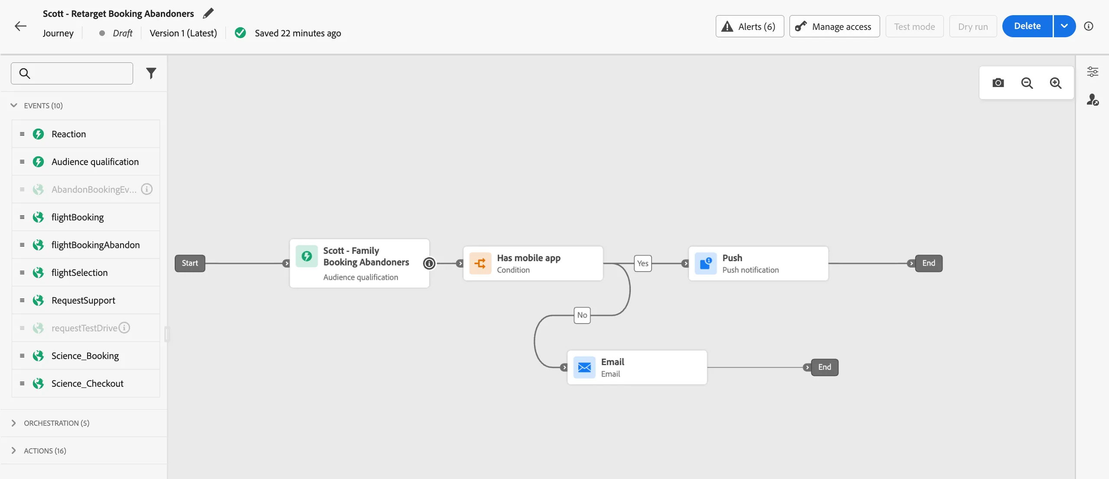This screenshot has width=1109, height=479.
Task: Click the activity search input field
Action: point(72,73)
